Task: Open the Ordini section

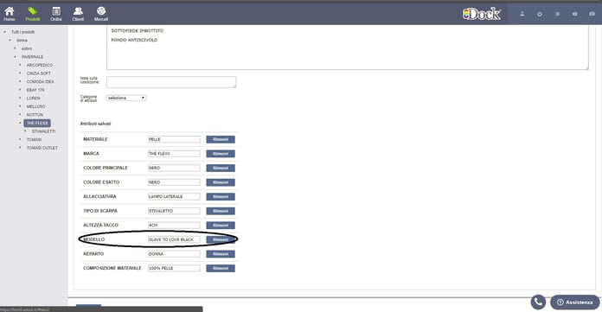Action: [56, 14]
